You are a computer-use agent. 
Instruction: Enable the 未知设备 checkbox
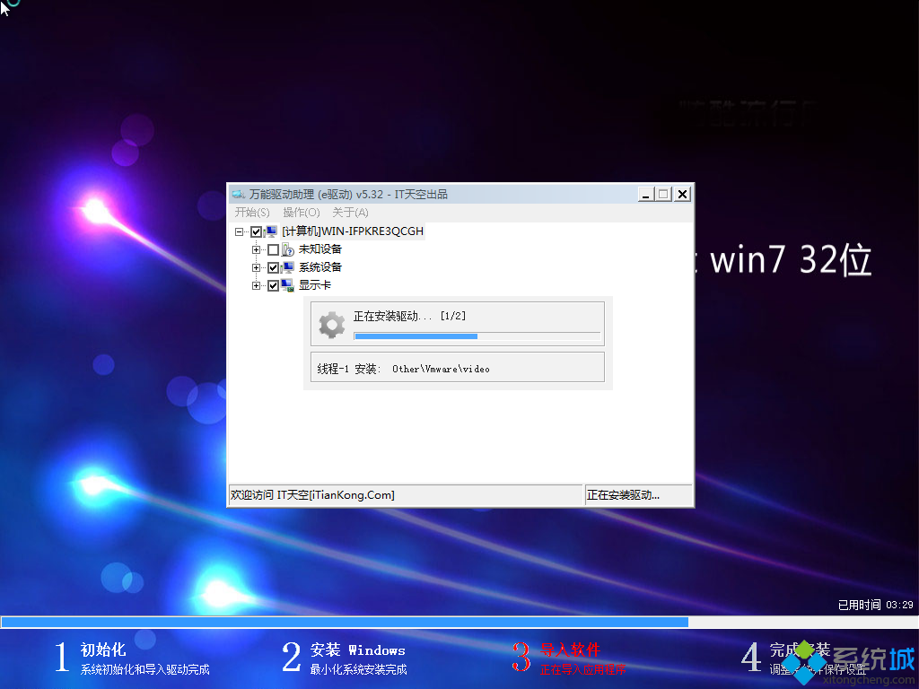point(271,249)
